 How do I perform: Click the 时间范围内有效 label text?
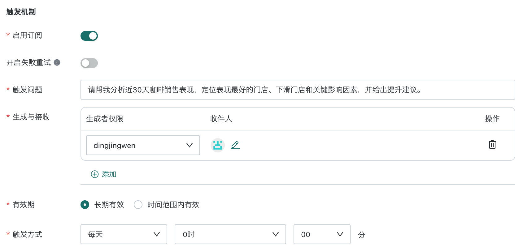173,205
